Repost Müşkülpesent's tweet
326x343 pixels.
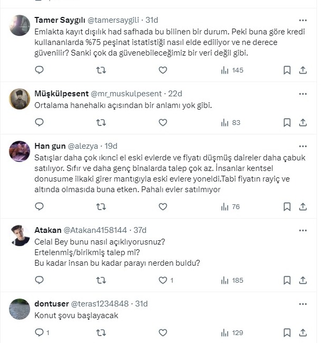tap(101, 122)
